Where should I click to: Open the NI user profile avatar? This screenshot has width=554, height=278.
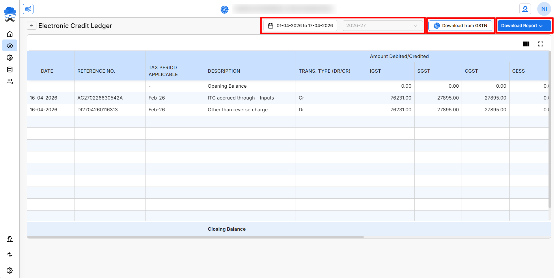[544, 9]
